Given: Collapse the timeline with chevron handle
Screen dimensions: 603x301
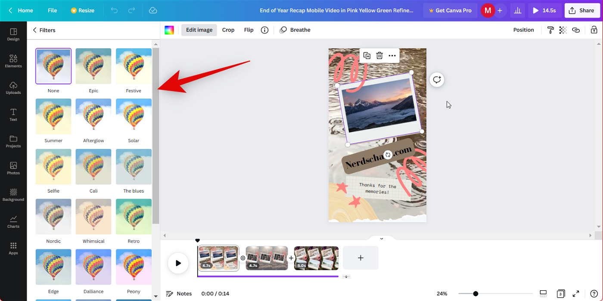Looking at the screenshot, I should tap(381, 238).
